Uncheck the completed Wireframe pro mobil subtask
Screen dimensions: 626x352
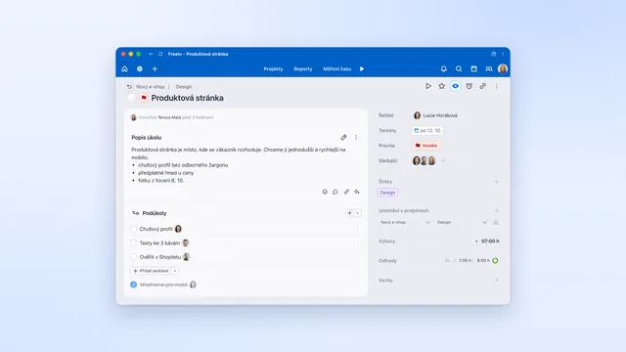click(x=133, y=285)
